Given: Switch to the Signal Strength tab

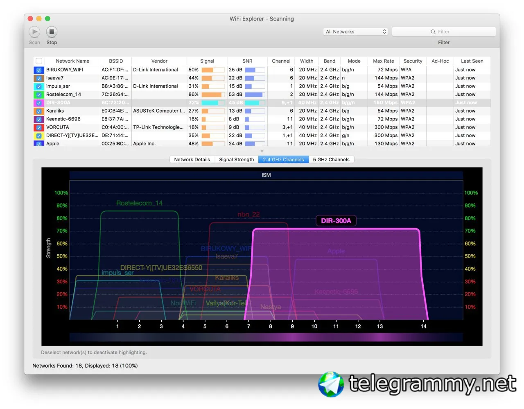Looking at the screenshot, I should tap(236, 160).
